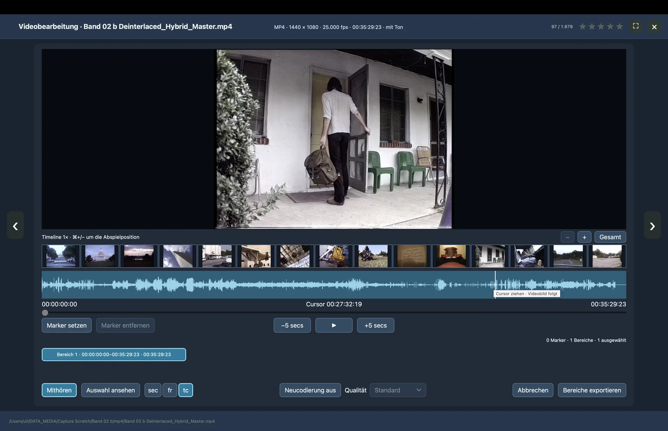The width and height of the screenshot is (668, 431).
Task: Select last roadside field thumbnail
Action: click(x=607, y=256)
